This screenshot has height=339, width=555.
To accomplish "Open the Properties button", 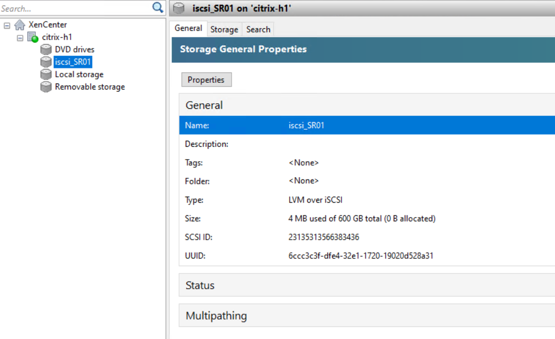I will click(x=206, y=80).
